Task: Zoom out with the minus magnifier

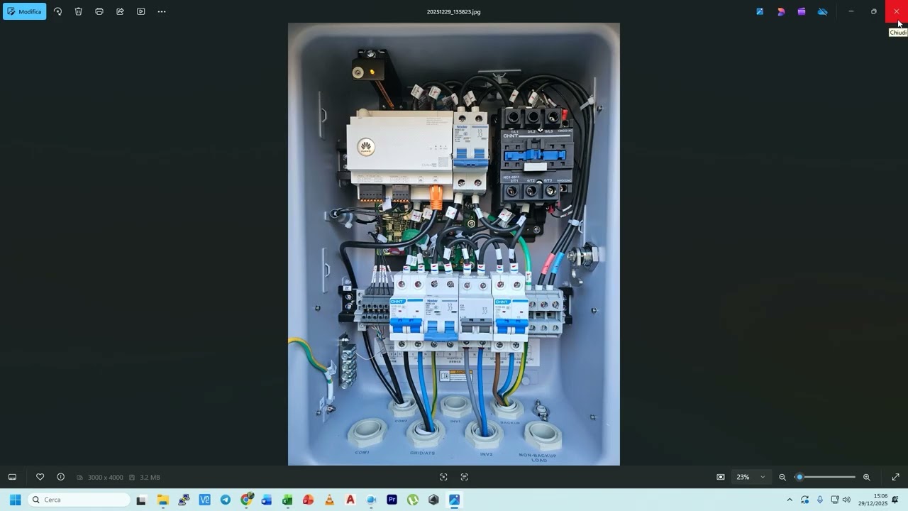Action: pos(782,477)
